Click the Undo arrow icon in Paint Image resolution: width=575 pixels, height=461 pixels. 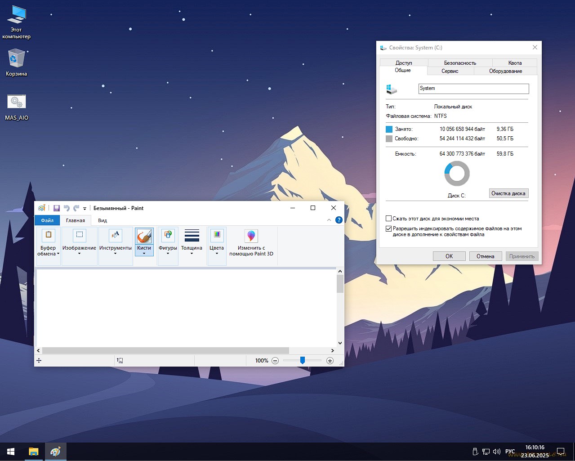pos(66,208)
